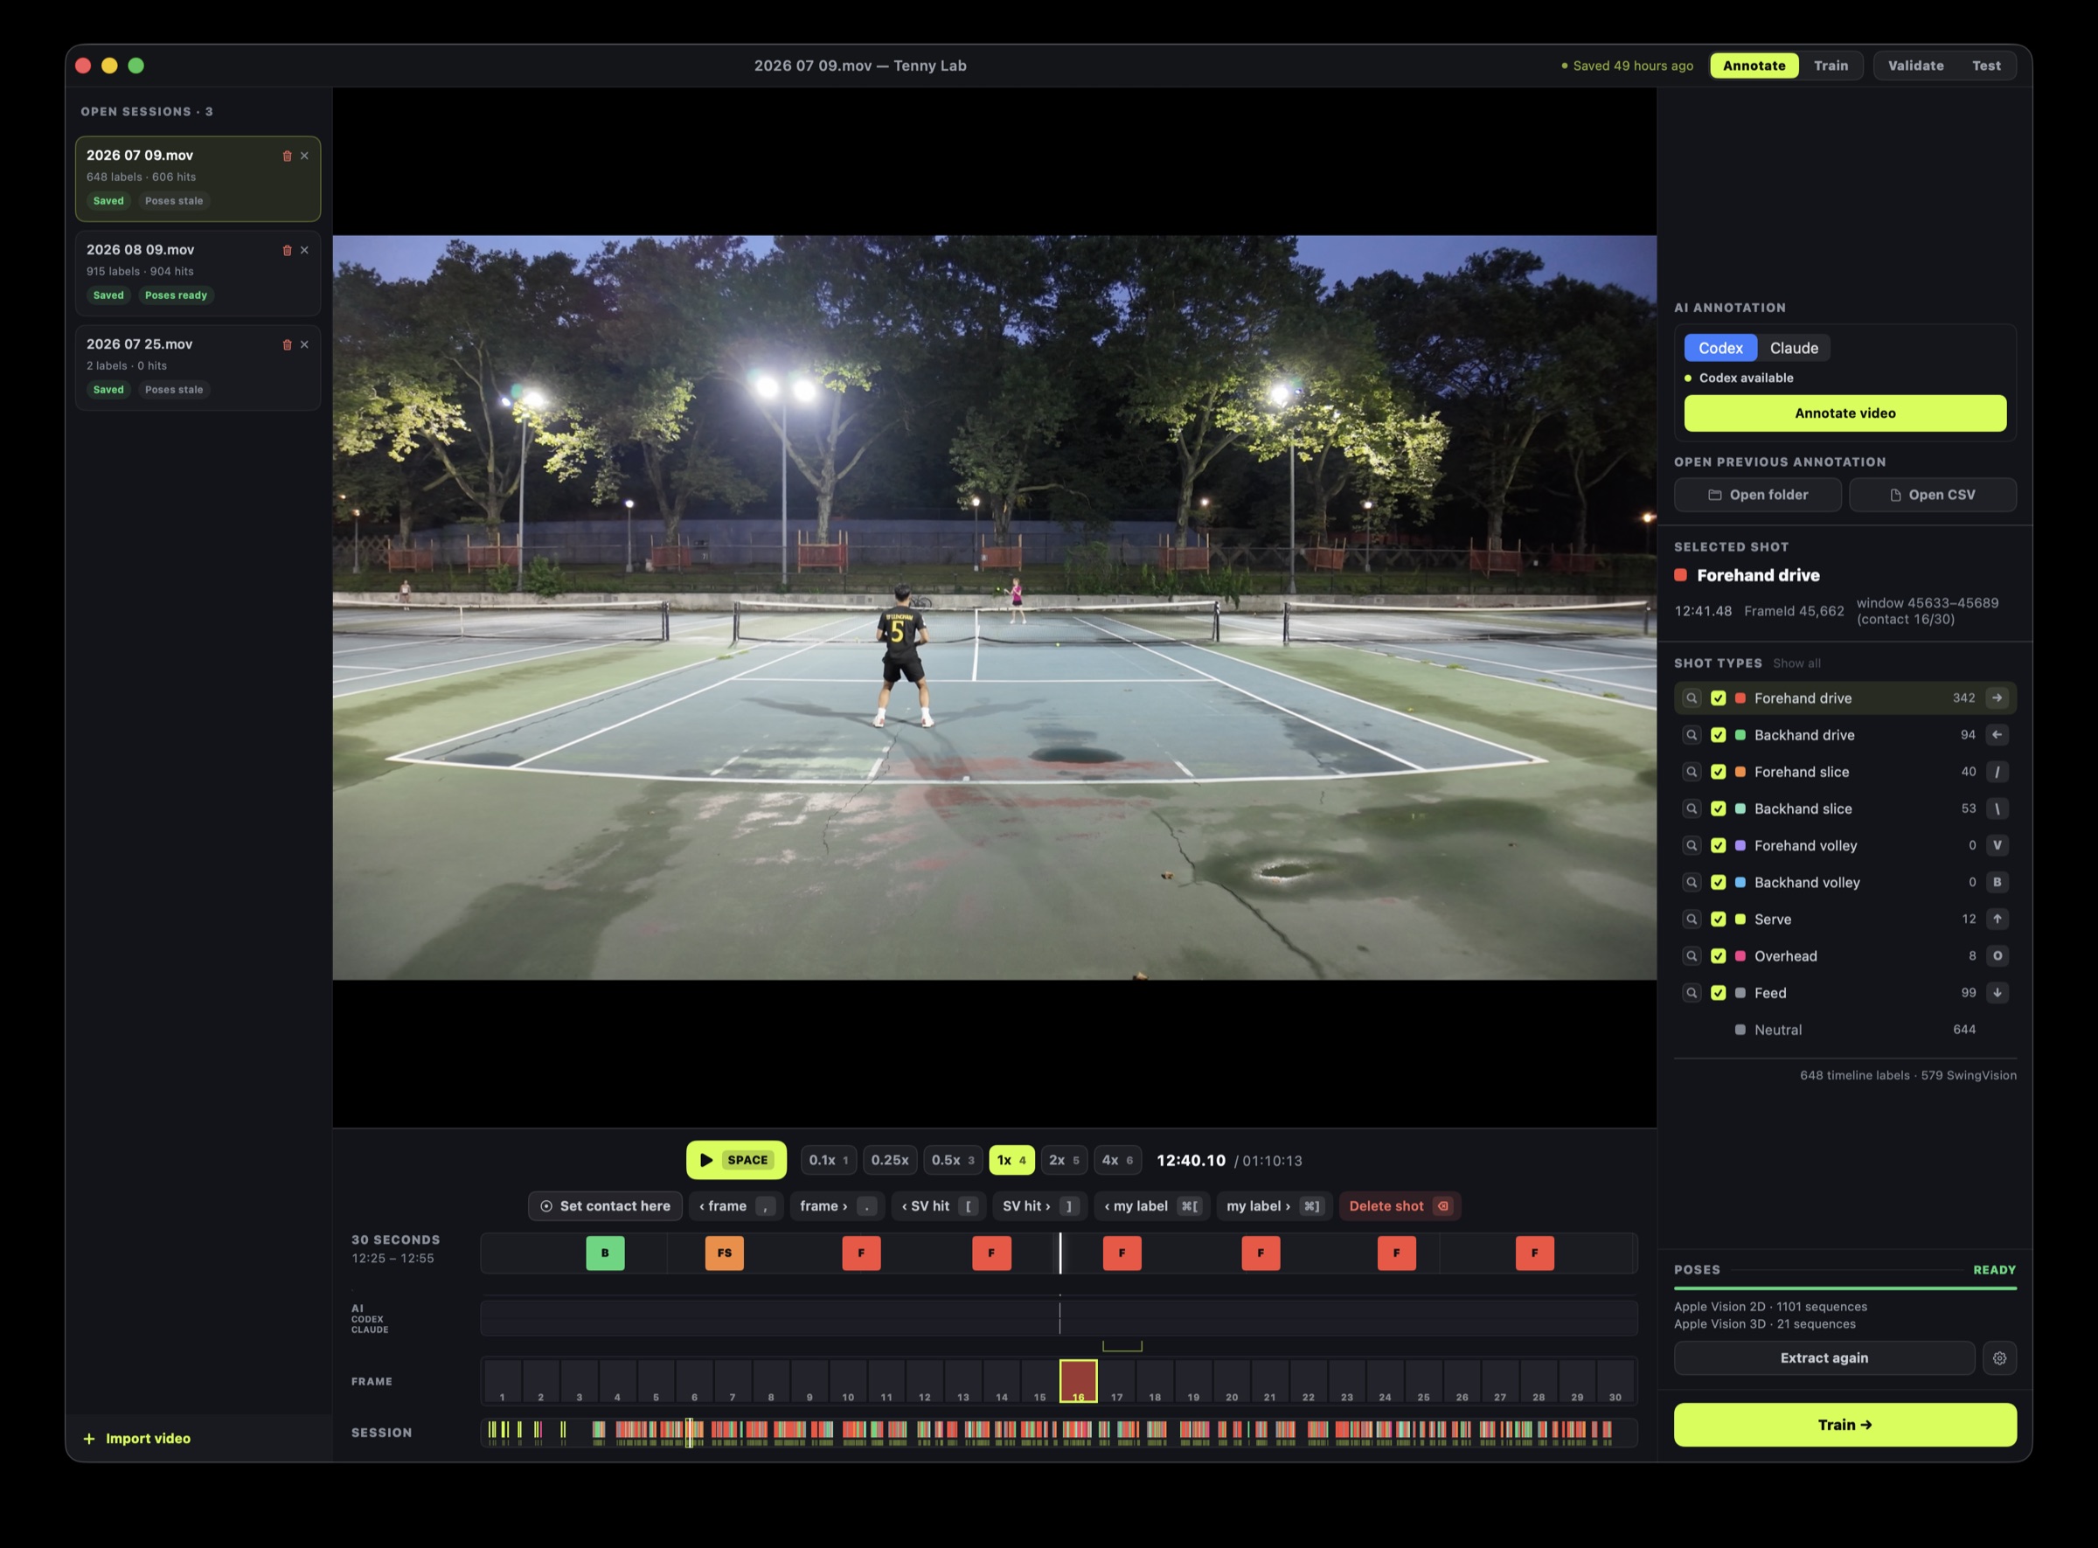The height and width of the screenshot is (1548, 2098).
Task: Uncheck the Backhand slice shot type
Action: (x=1719, y=809)
